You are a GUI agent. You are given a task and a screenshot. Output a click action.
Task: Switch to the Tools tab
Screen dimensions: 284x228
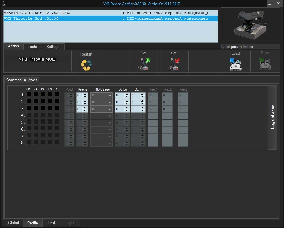[32, 47]
